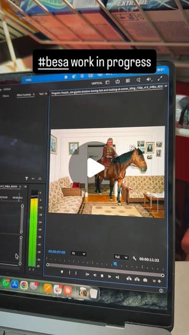This screenshot has height=335, width=189.
Task: Expand the Program panel overflow chevrons
Action: click(x=165, y=86)
